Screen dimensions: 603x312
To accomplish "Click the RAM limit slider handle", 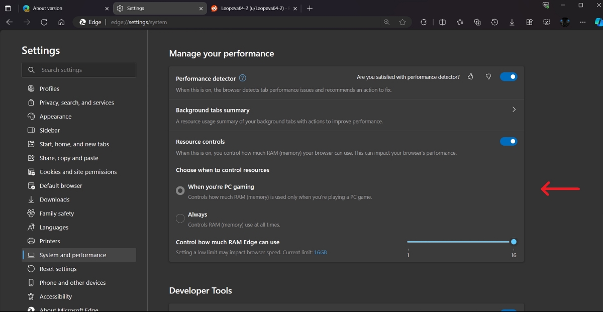I will pos(514,242).
